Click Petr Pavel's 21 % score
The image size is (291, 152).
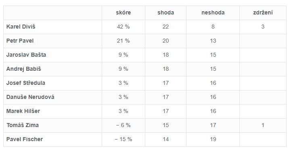point(124,41)
